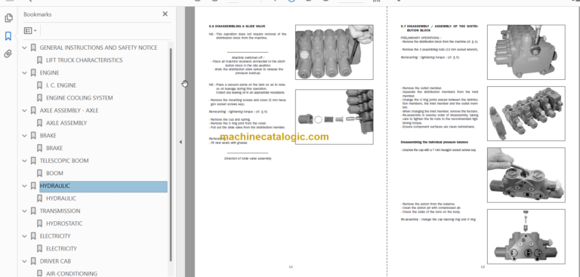Viewport: 580px width, 277px height.
Task: Collapse navigation pane with the left arrow handle
Action: (180, 142)
